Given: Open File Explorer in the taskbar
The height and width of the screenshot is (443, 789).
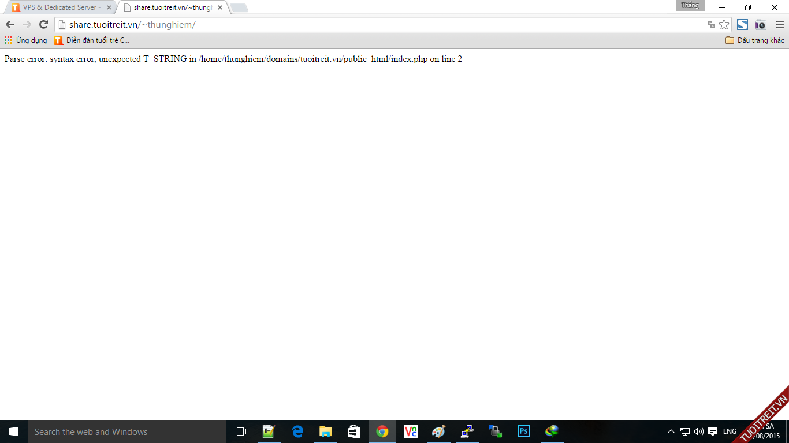Looking at the screenshot, I should point(326,431).
